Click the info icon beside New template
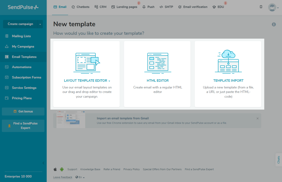282x182 pixels. point(274,24)
